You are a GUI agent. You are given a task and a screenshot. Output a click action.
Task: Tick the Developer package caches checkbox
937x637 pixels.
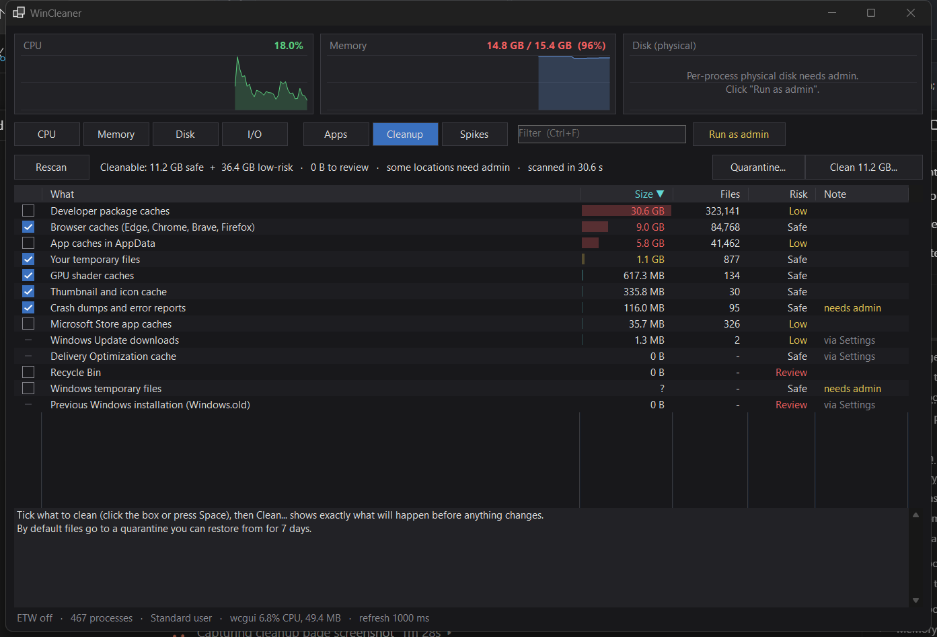[28, 211]
